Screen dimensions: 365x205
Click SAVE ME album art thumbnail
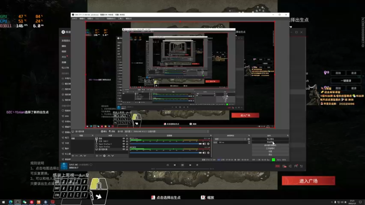(64, 166)
